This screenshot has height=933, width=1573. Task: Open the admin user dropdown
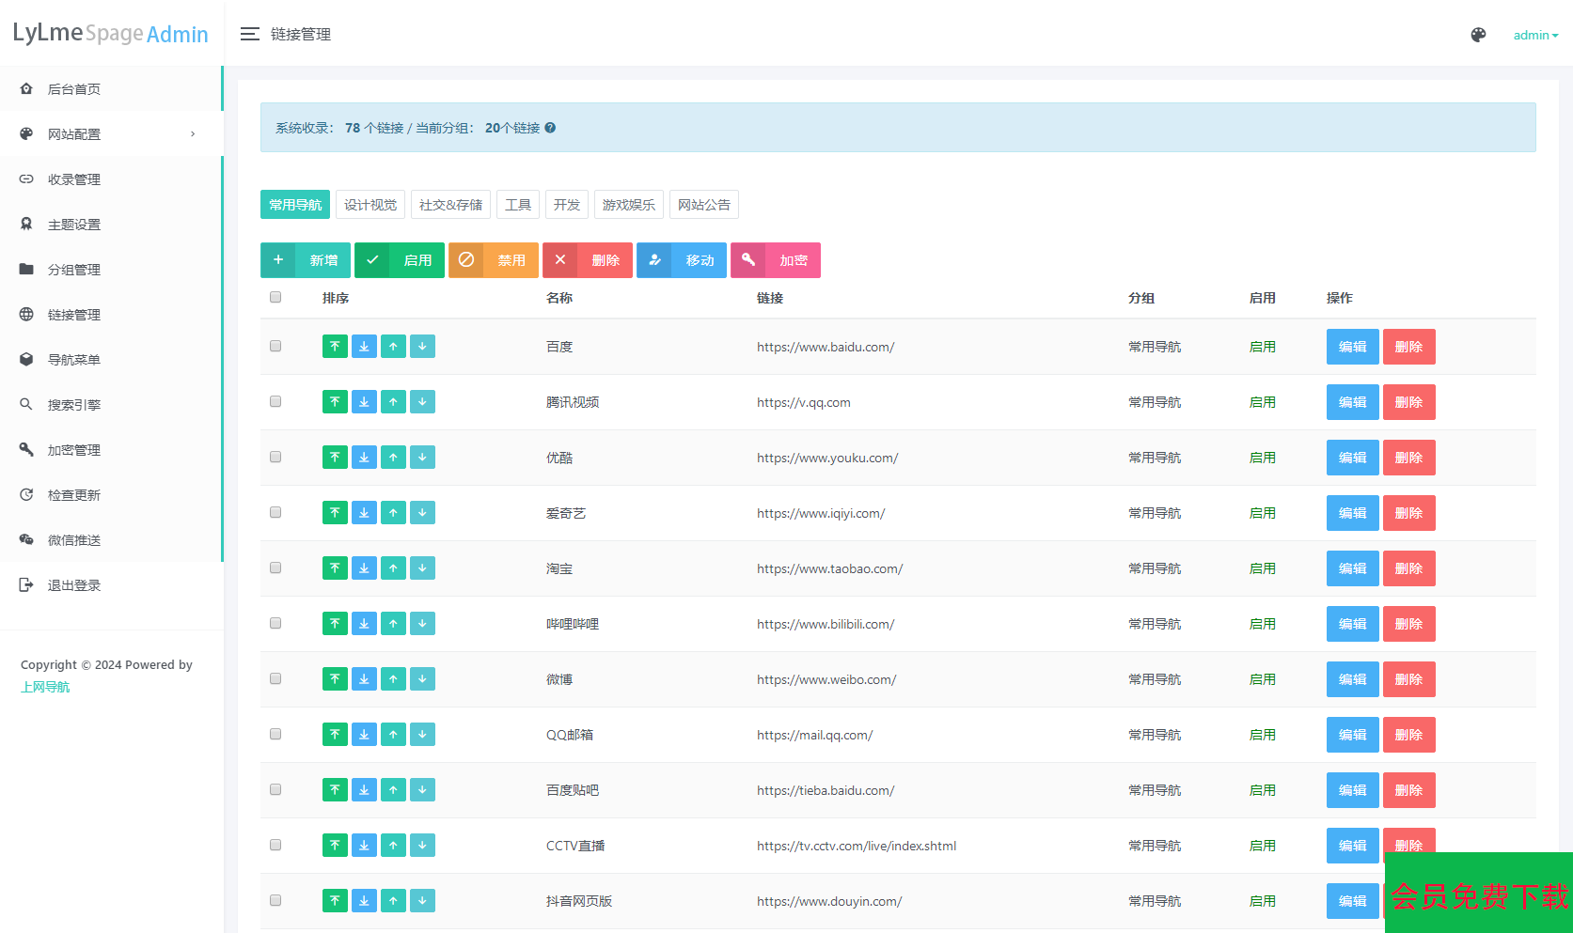coord(1535,35)
